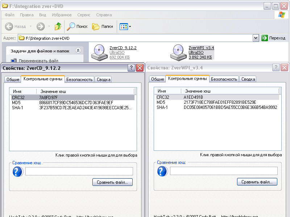Expand the address bar dropdown
Image resolution: width=290 pixels, height=217 pixels.
pos(256,38)
